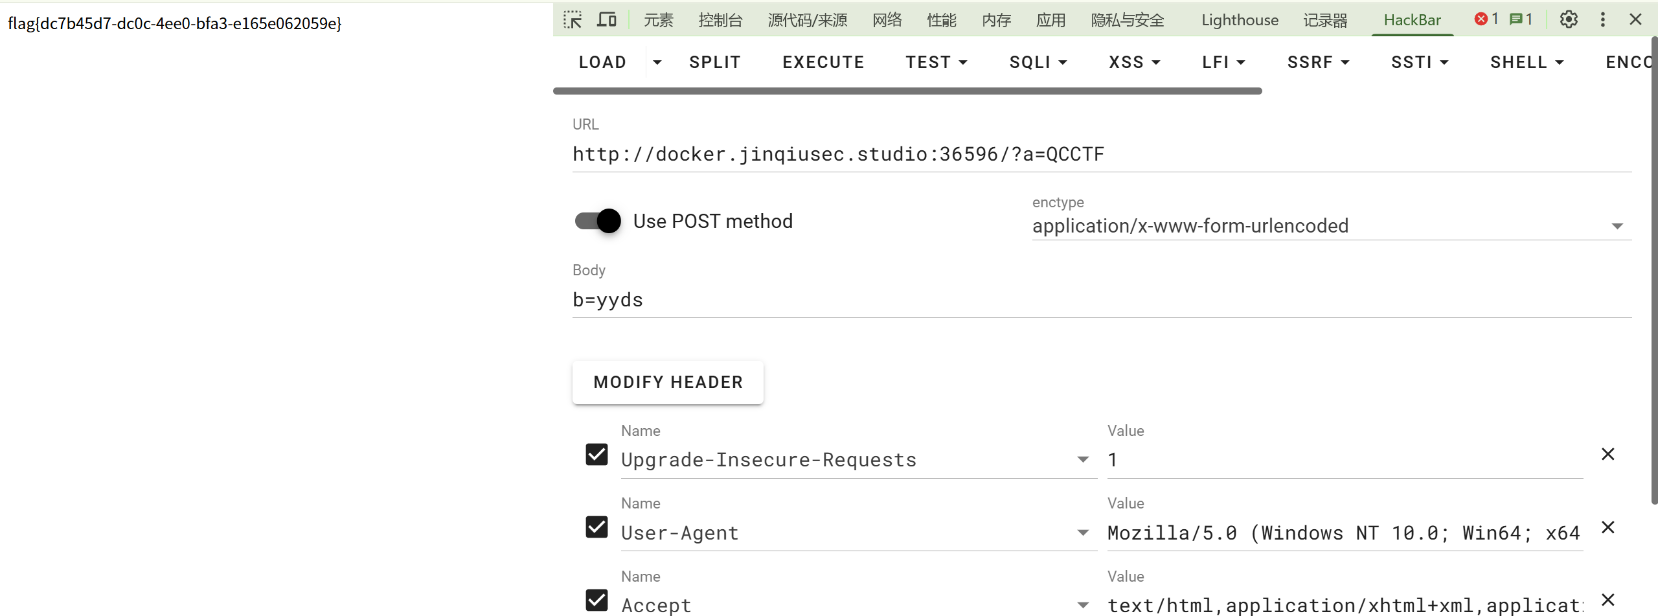Toggle the Use POST method switch

point(598,221)
